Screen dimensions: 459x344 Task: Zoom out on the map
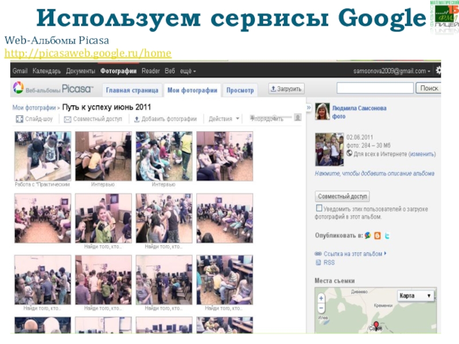[321, 308]
